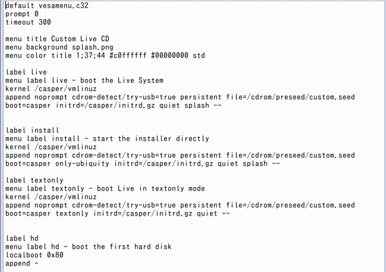The image size is (386, 272).
Task: Click 'menu title Custom Live CD' line
Action: tap(57, 39)
